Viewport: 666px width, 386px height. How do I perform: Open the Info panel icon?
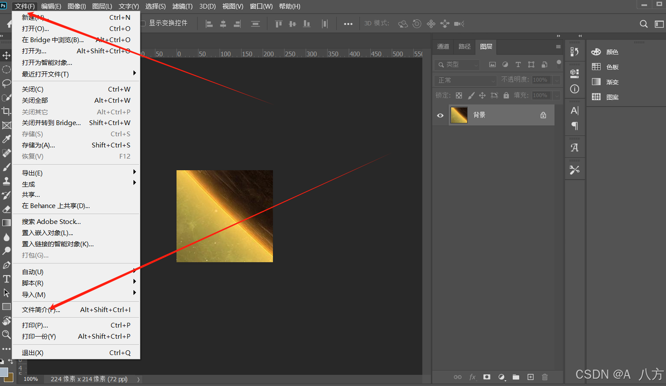point(574,89)
